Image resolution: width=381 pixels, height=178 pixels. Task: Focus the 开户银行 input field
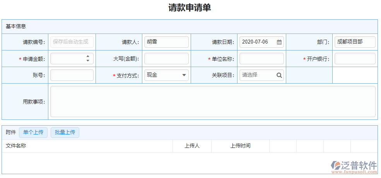[355, 59]
